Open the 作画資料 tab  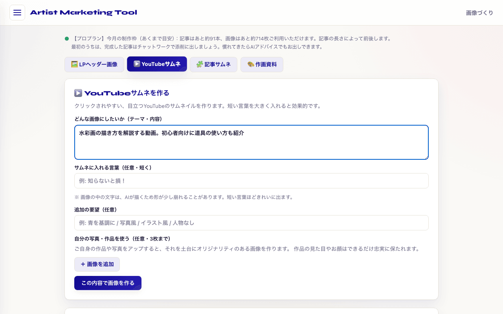pos(262,64)
